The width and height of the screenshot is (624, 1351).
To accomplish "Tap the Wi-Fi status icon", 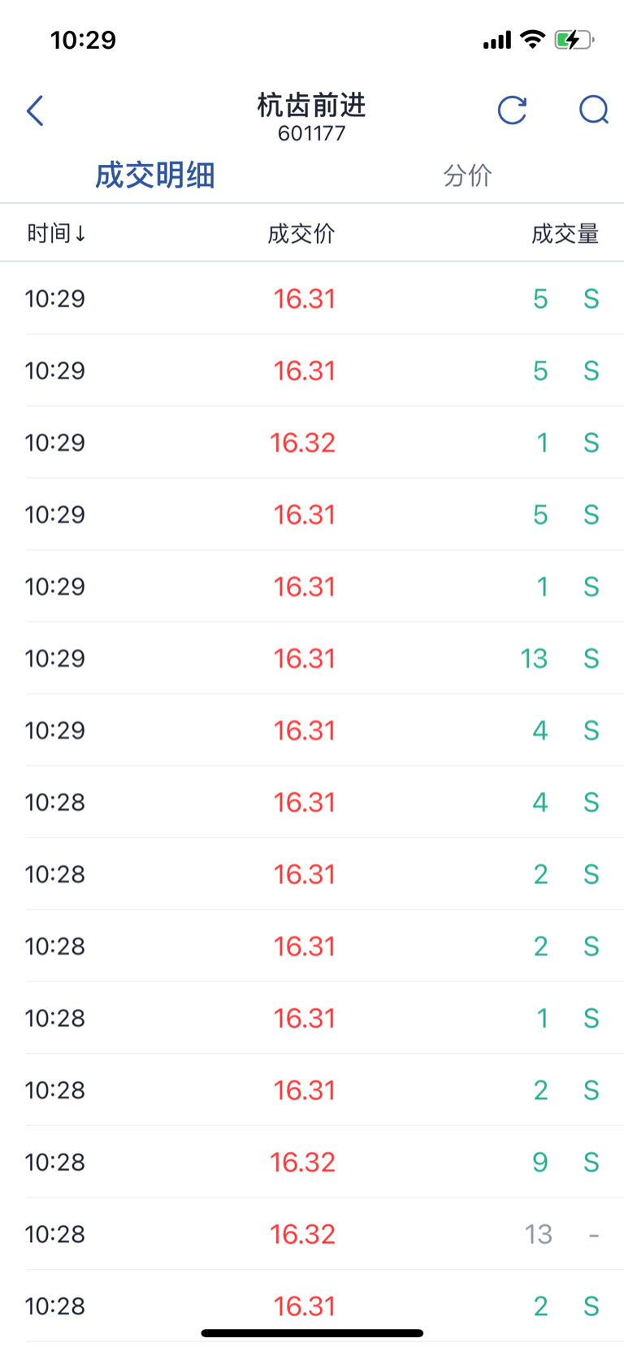I will coord(532,39).
